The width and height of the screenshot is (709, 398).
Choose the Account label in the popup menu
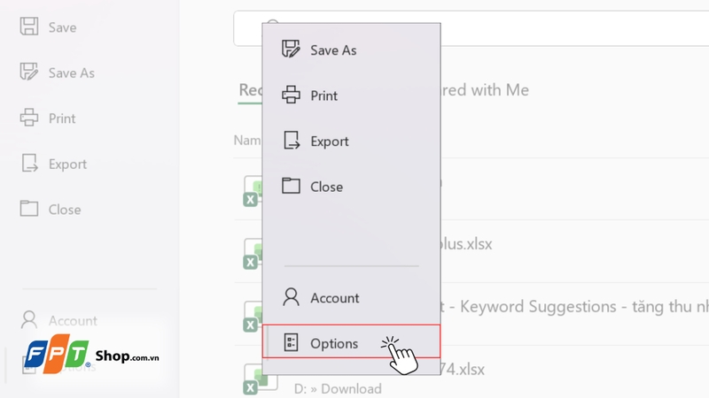tap(334, 298)
